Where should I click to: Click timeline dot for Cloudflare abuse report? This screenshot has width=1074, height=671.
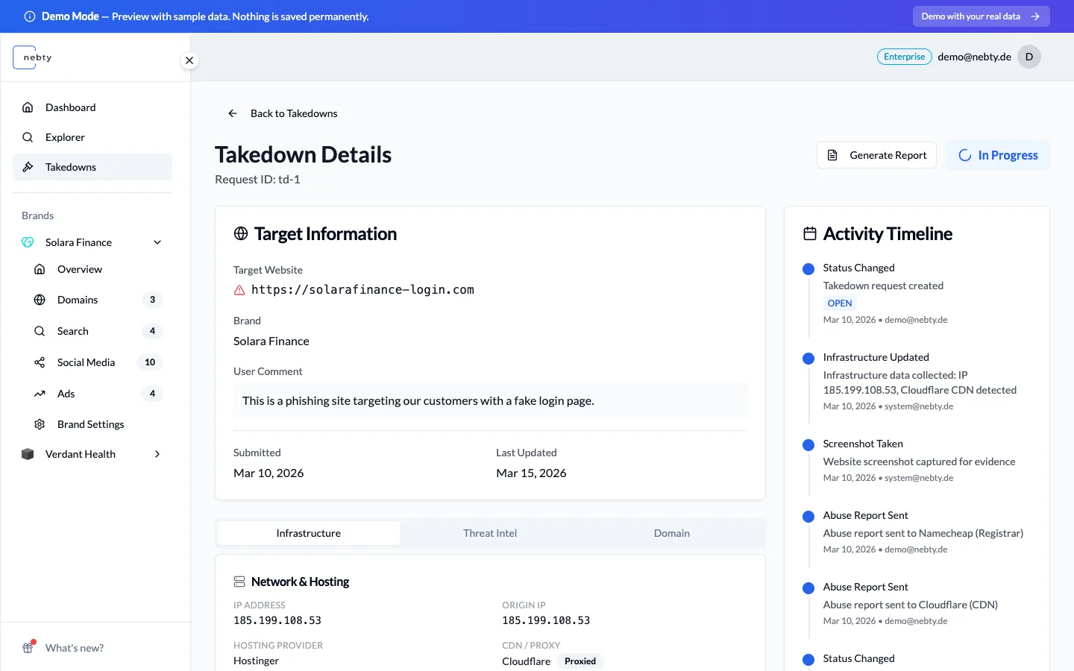[x=808, y=588]
